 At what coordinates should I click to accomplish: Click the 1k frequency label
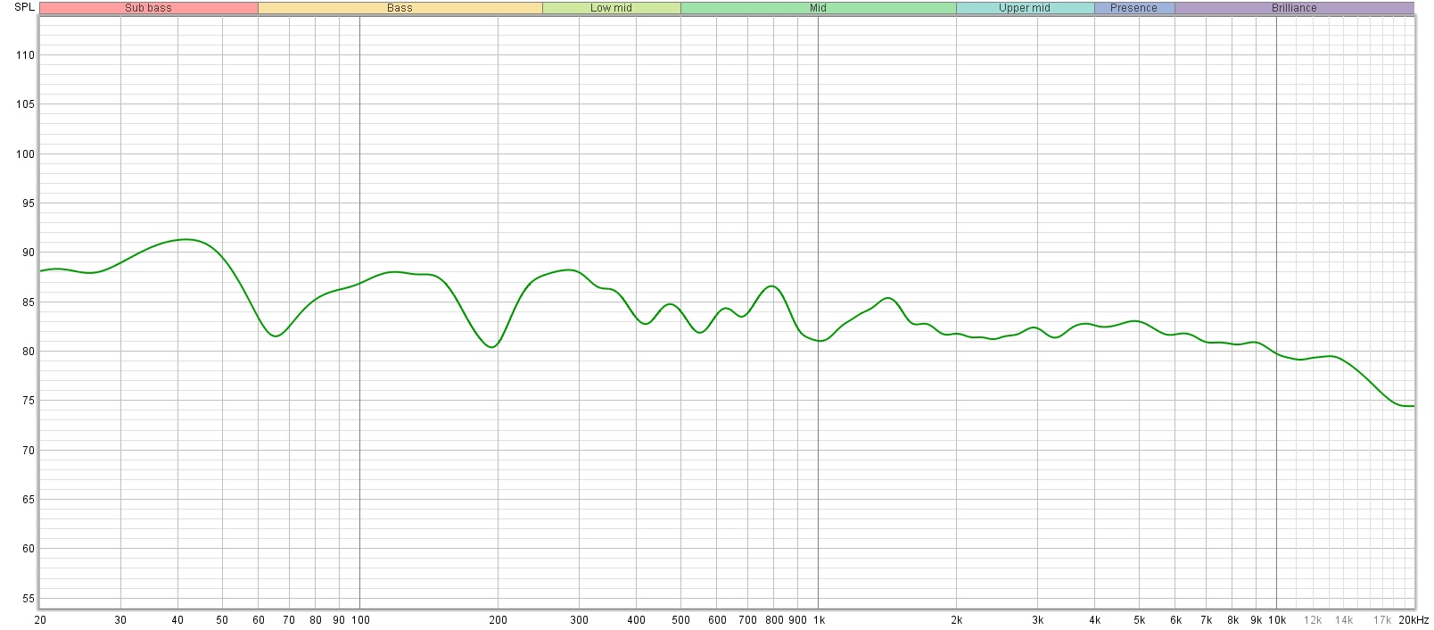click(x=819, y=620)
